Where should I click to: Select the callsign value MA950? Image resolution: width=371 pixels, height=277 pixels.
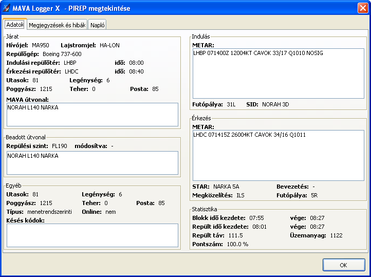[41, 45]
